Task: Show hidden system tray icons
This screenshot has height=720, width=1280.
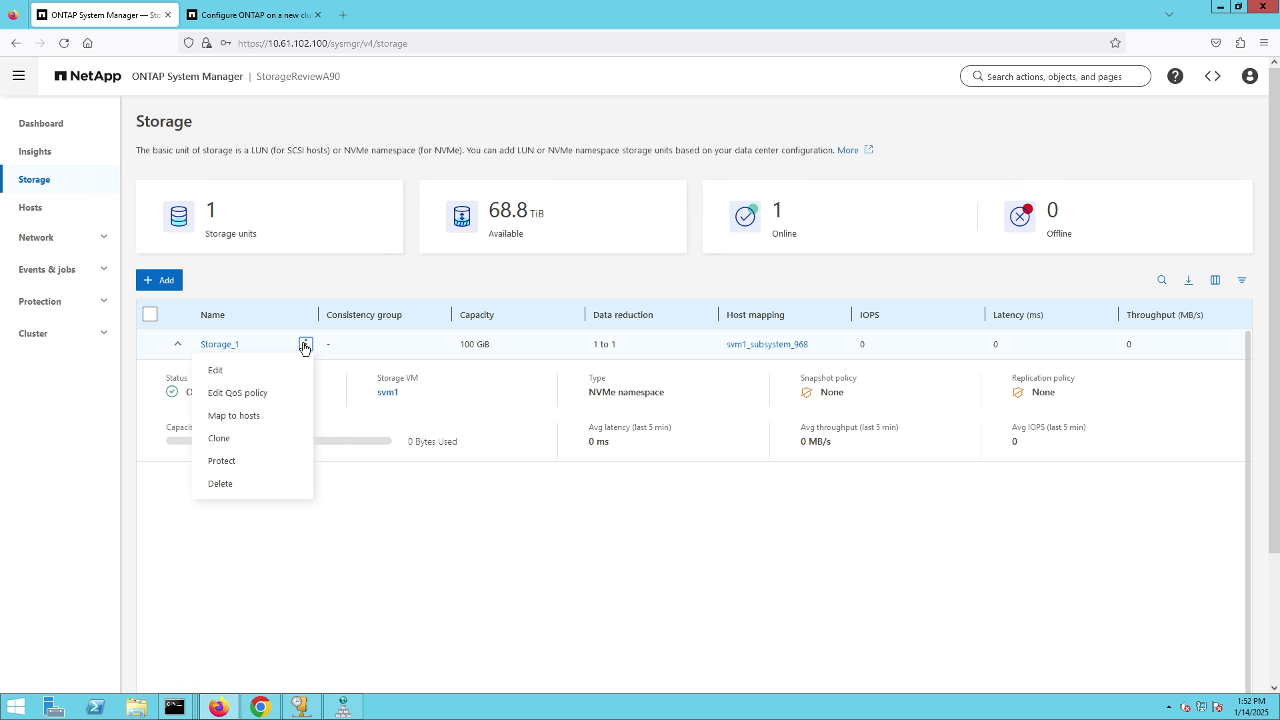Action: 1169,707
